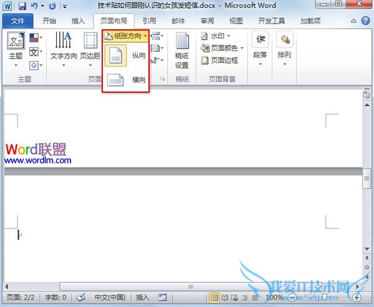Select landscape (横向) orientation
Viewport: 374px width, 307px height.
click(126, 80)
